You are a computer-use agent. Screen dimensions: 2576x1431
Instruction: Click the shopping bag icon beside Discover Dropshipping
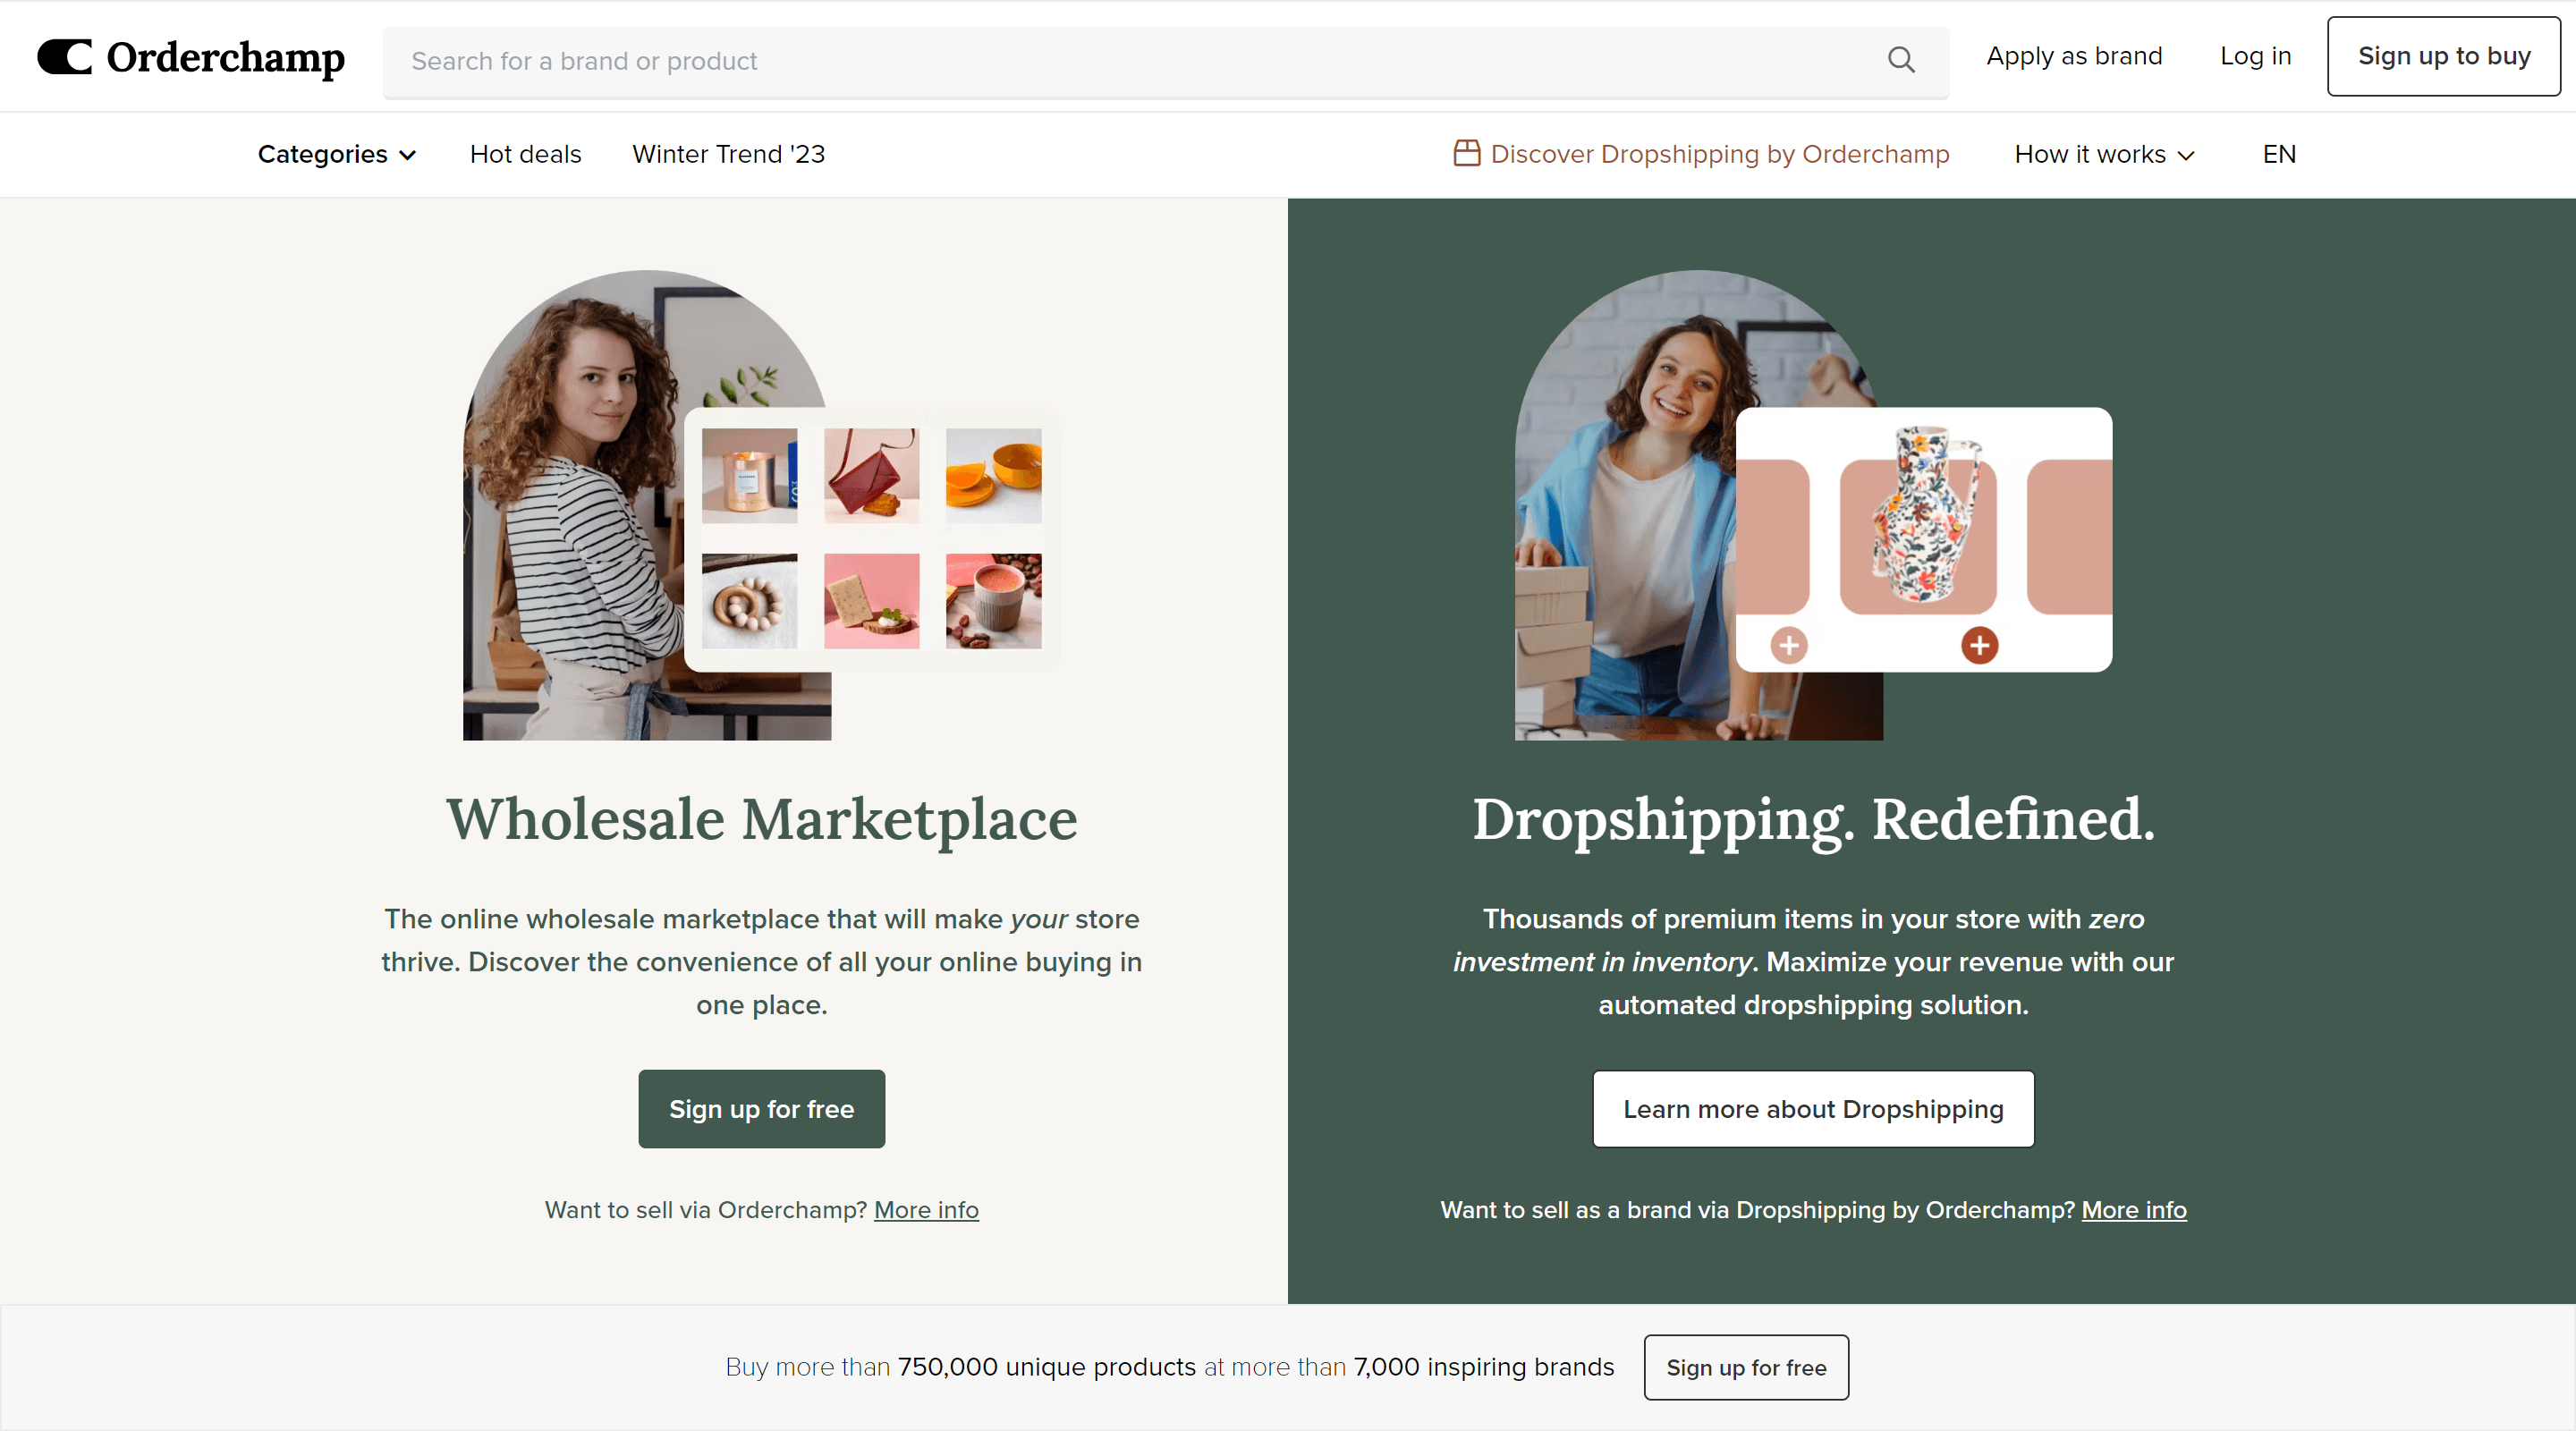tap(1466, 153)
